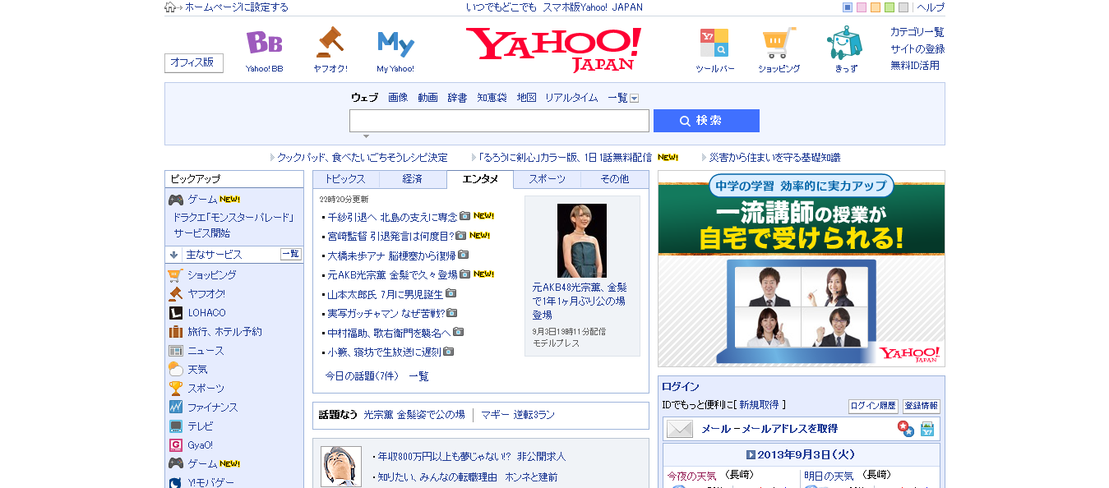Click the 旅行、ホテル予約 suitcase icon
The image size is (1109, 488).
point(175,332)
